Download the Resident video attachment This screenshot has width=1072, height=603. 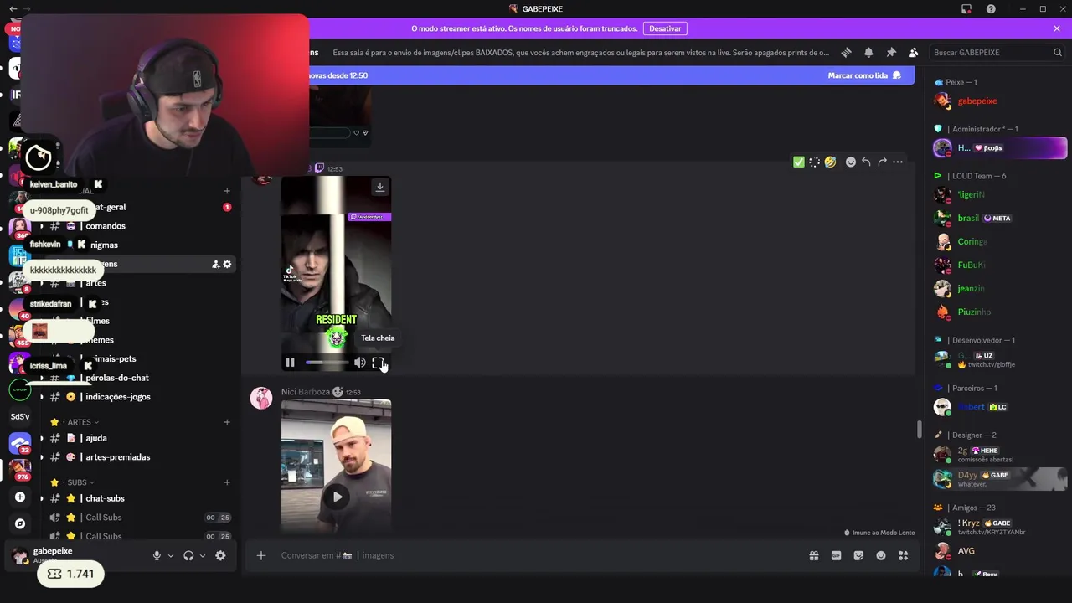tap(380, 187)
